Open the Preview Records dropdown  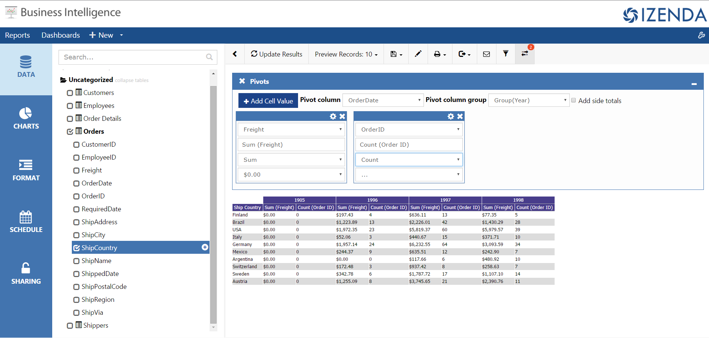(346, 54)
